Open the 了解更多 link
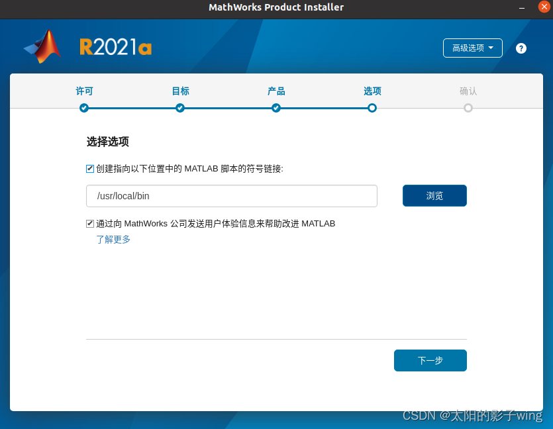Viewport: 553px width, 429px height. tap(113, 240)
